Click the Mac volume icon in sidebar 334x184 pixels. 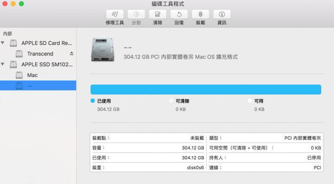click(x=19, y=75)
